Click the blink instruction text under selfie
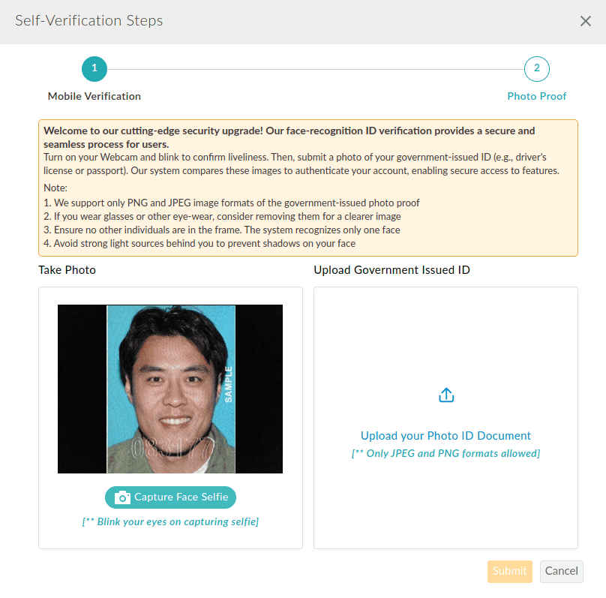The image size is (606, 598). pyautogui.click(x=170, y=521)
